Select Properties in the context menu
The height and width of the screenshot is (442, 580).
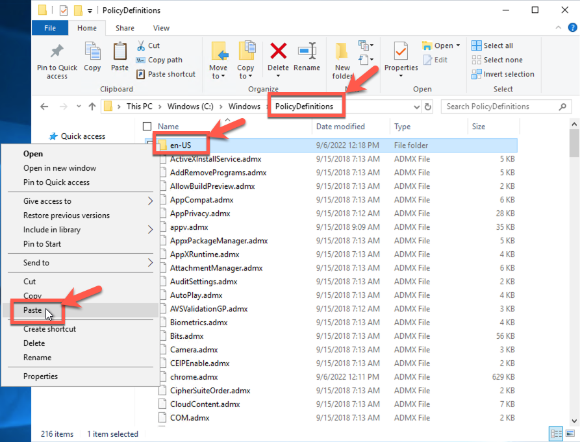[40, 376]
